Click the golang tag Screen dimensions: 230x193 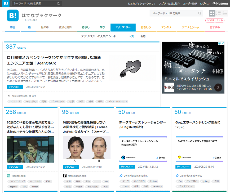coord(205,181)
